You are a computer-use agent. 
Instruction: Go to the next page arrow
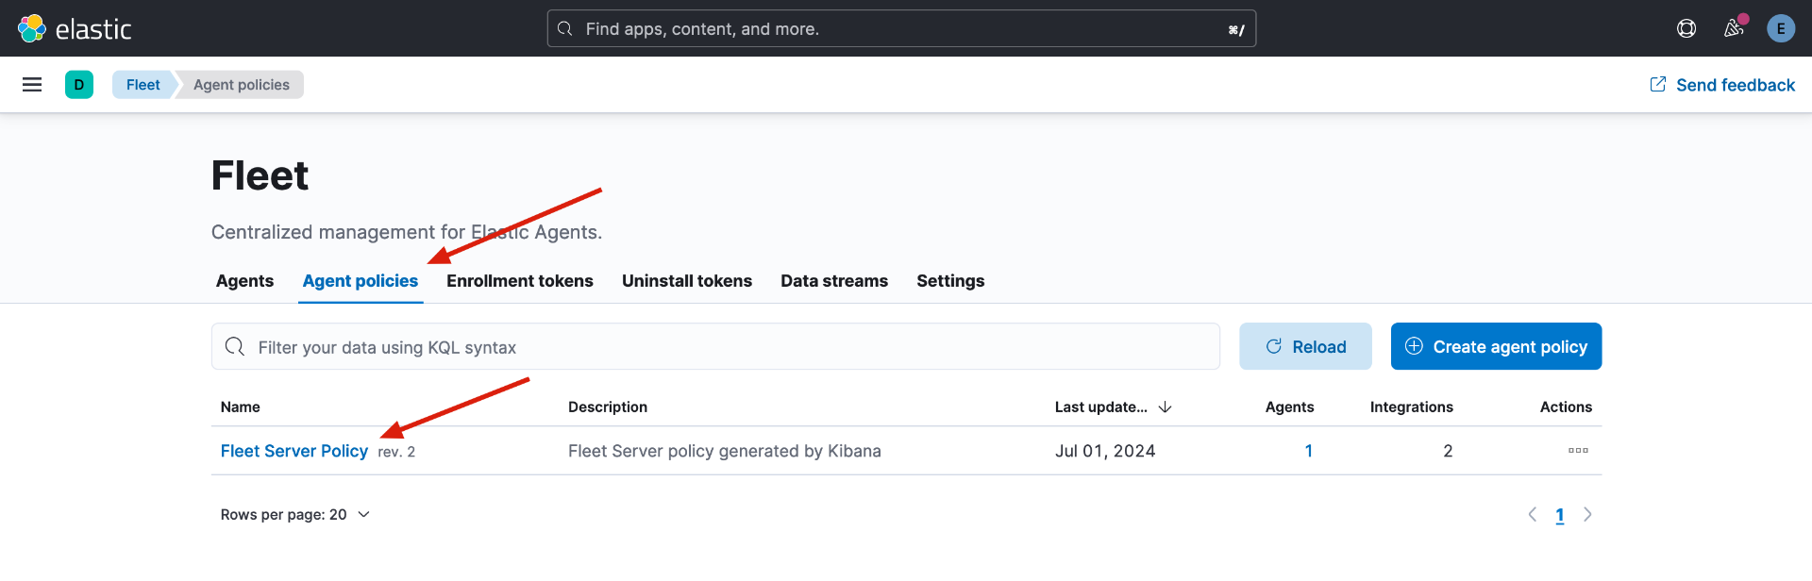click(x=1587, y=515)
